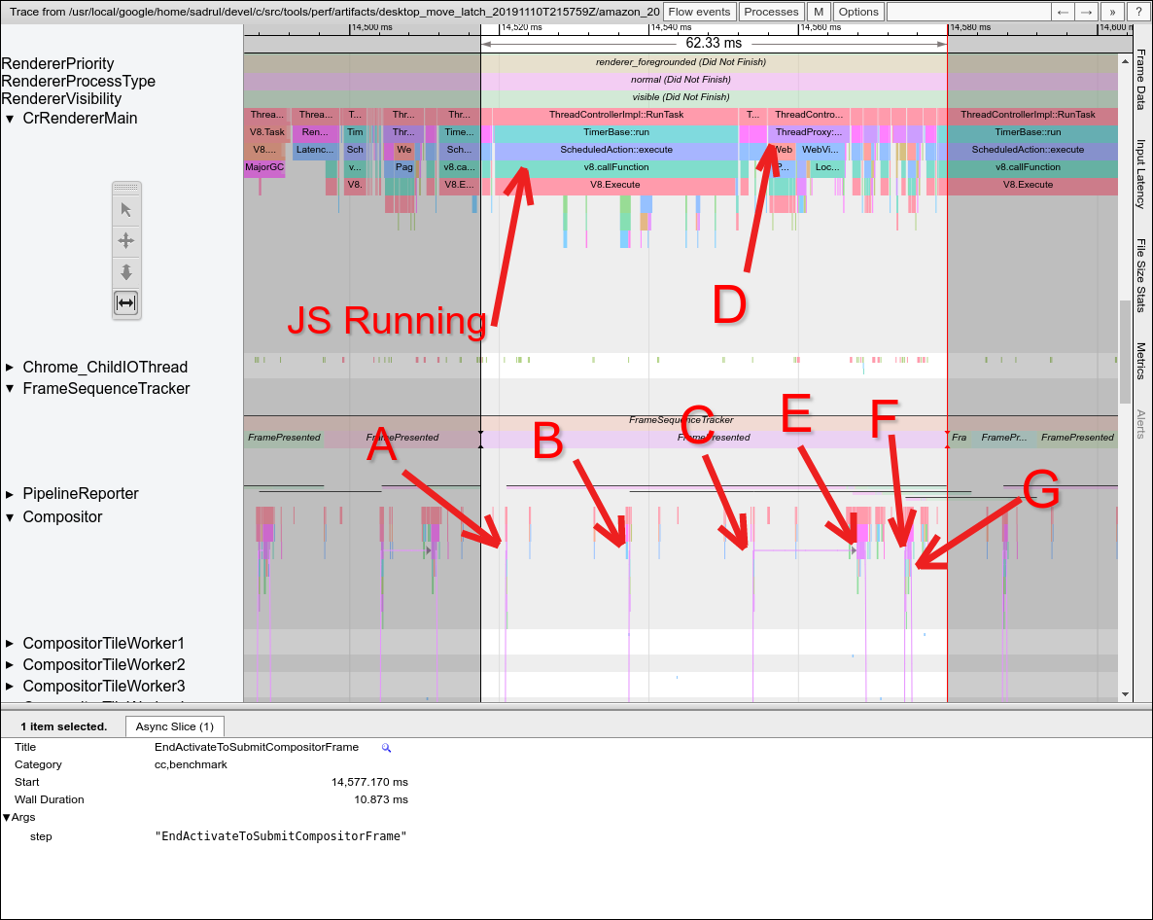Expand the Chrome_ChildIOThread track

point(10,368)
